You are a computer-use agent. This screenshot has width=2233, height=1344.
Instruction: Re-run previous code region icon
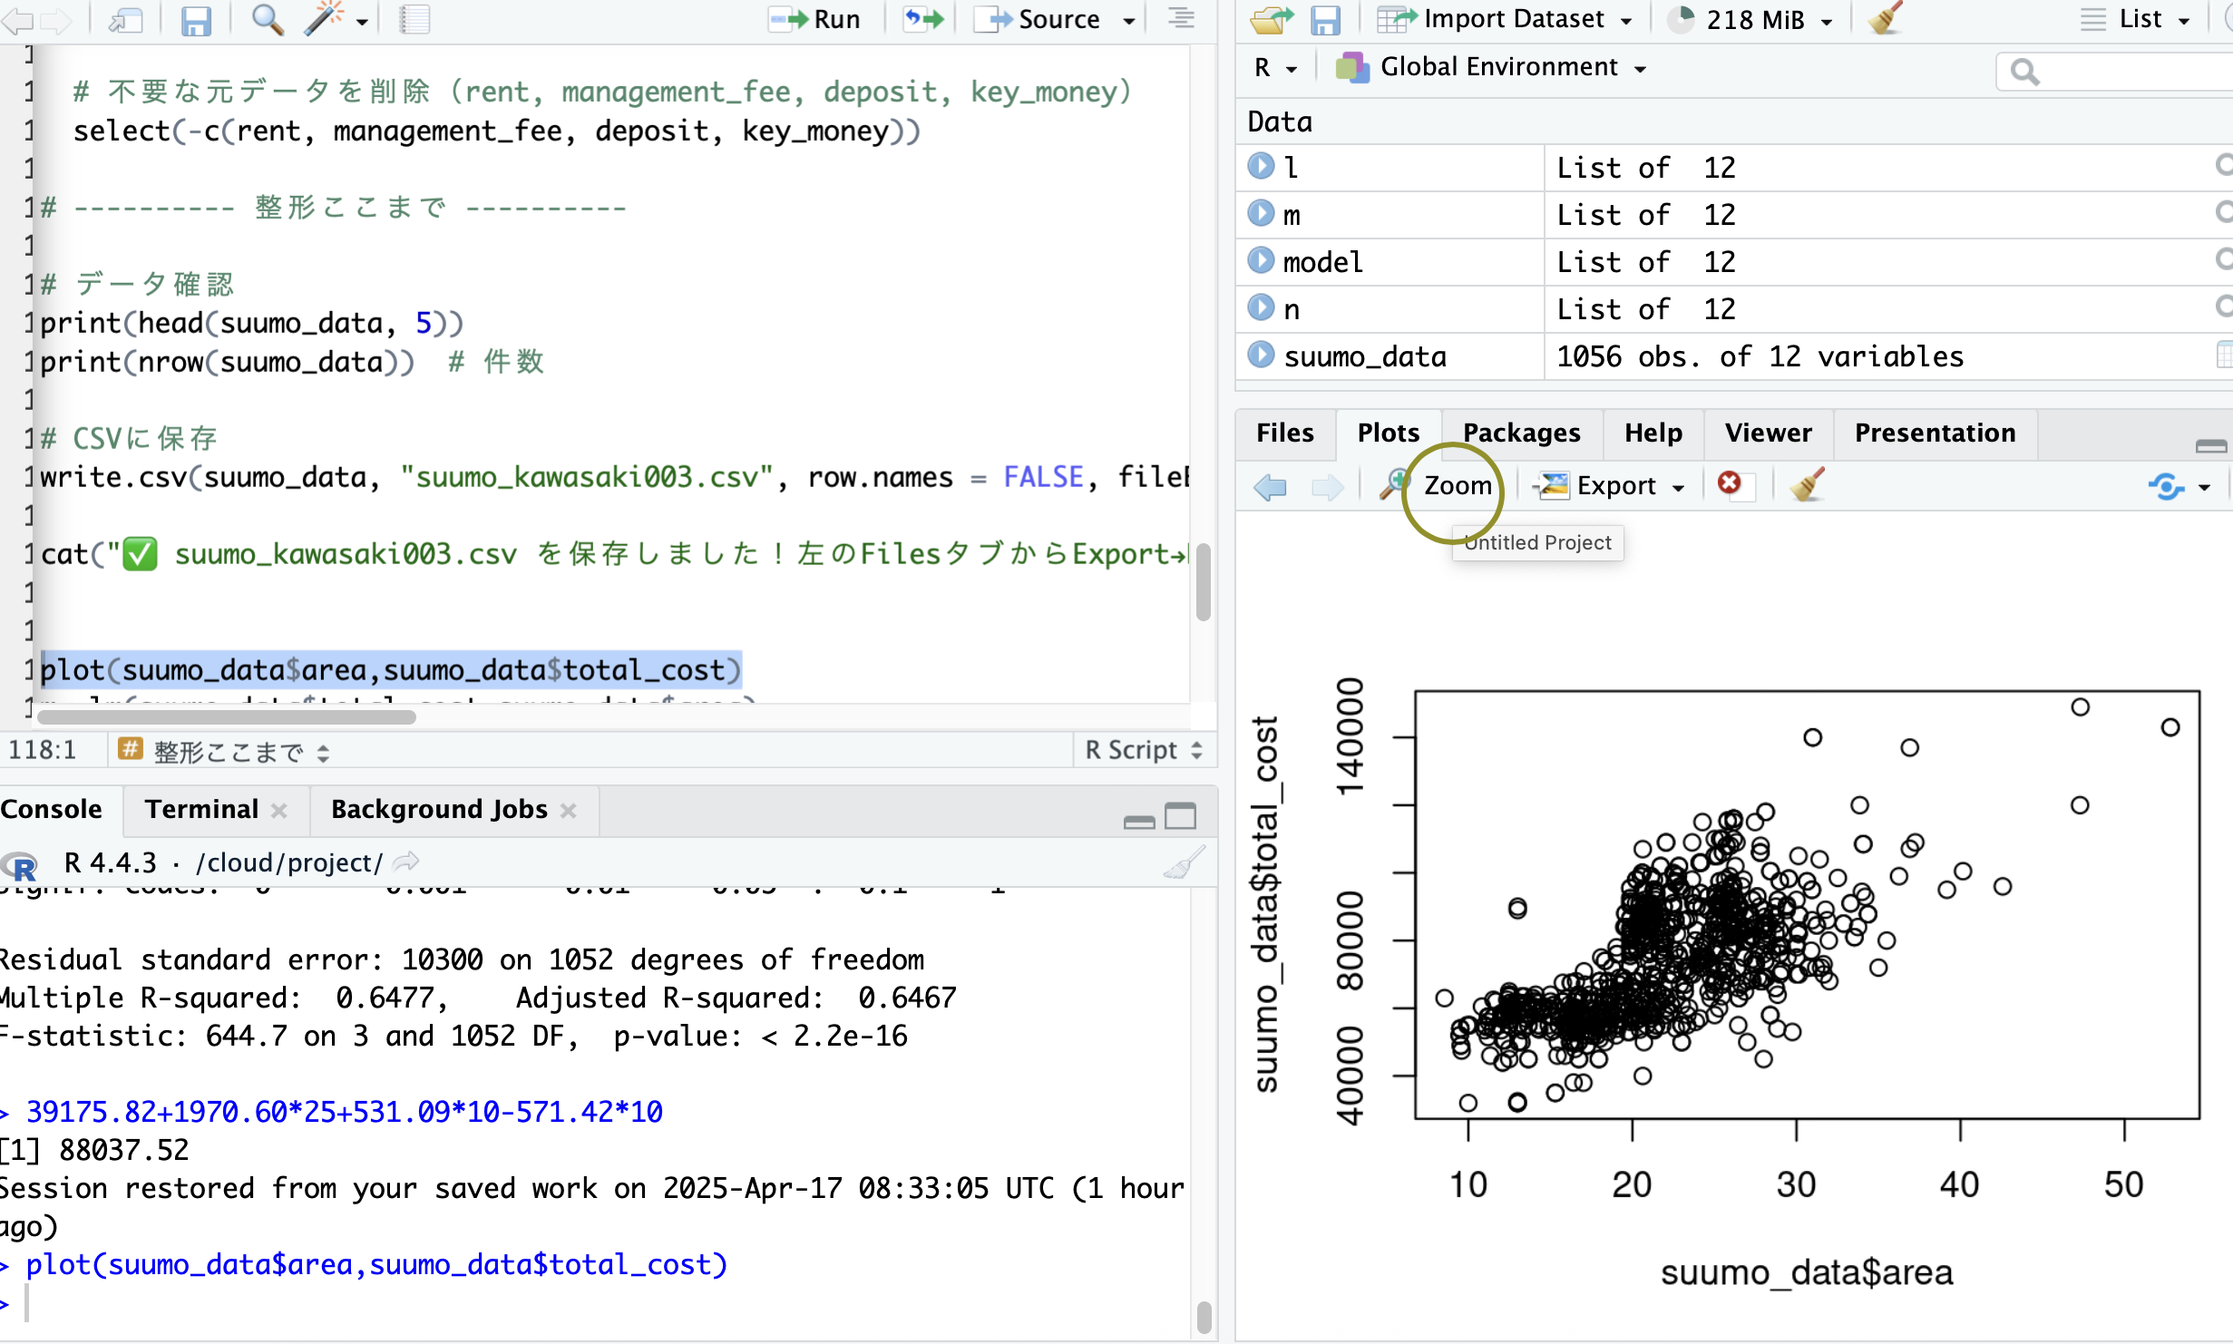923,19
